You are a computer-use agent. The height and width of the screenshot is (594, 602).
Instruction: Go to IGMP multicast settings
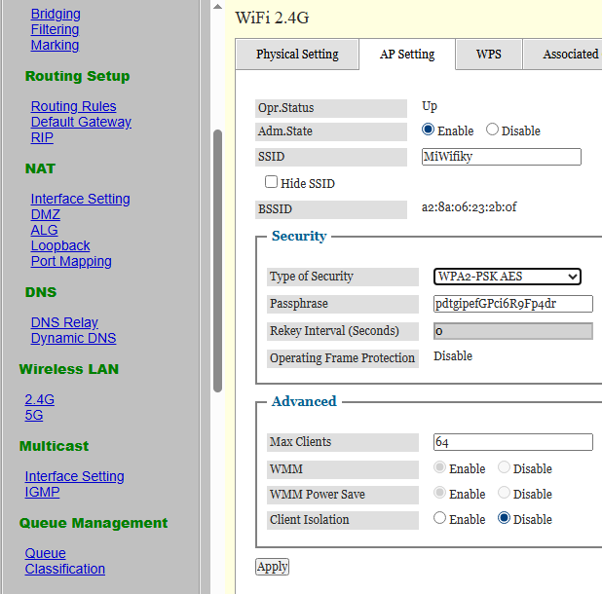coord(42,492)
